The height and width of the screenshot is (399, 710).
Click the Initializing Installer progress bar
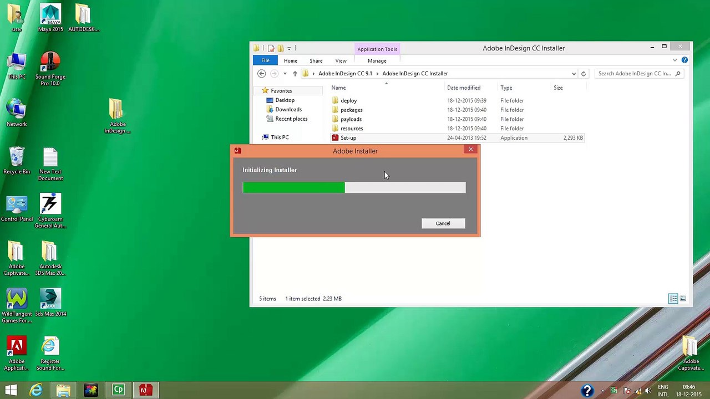[354, 188]
